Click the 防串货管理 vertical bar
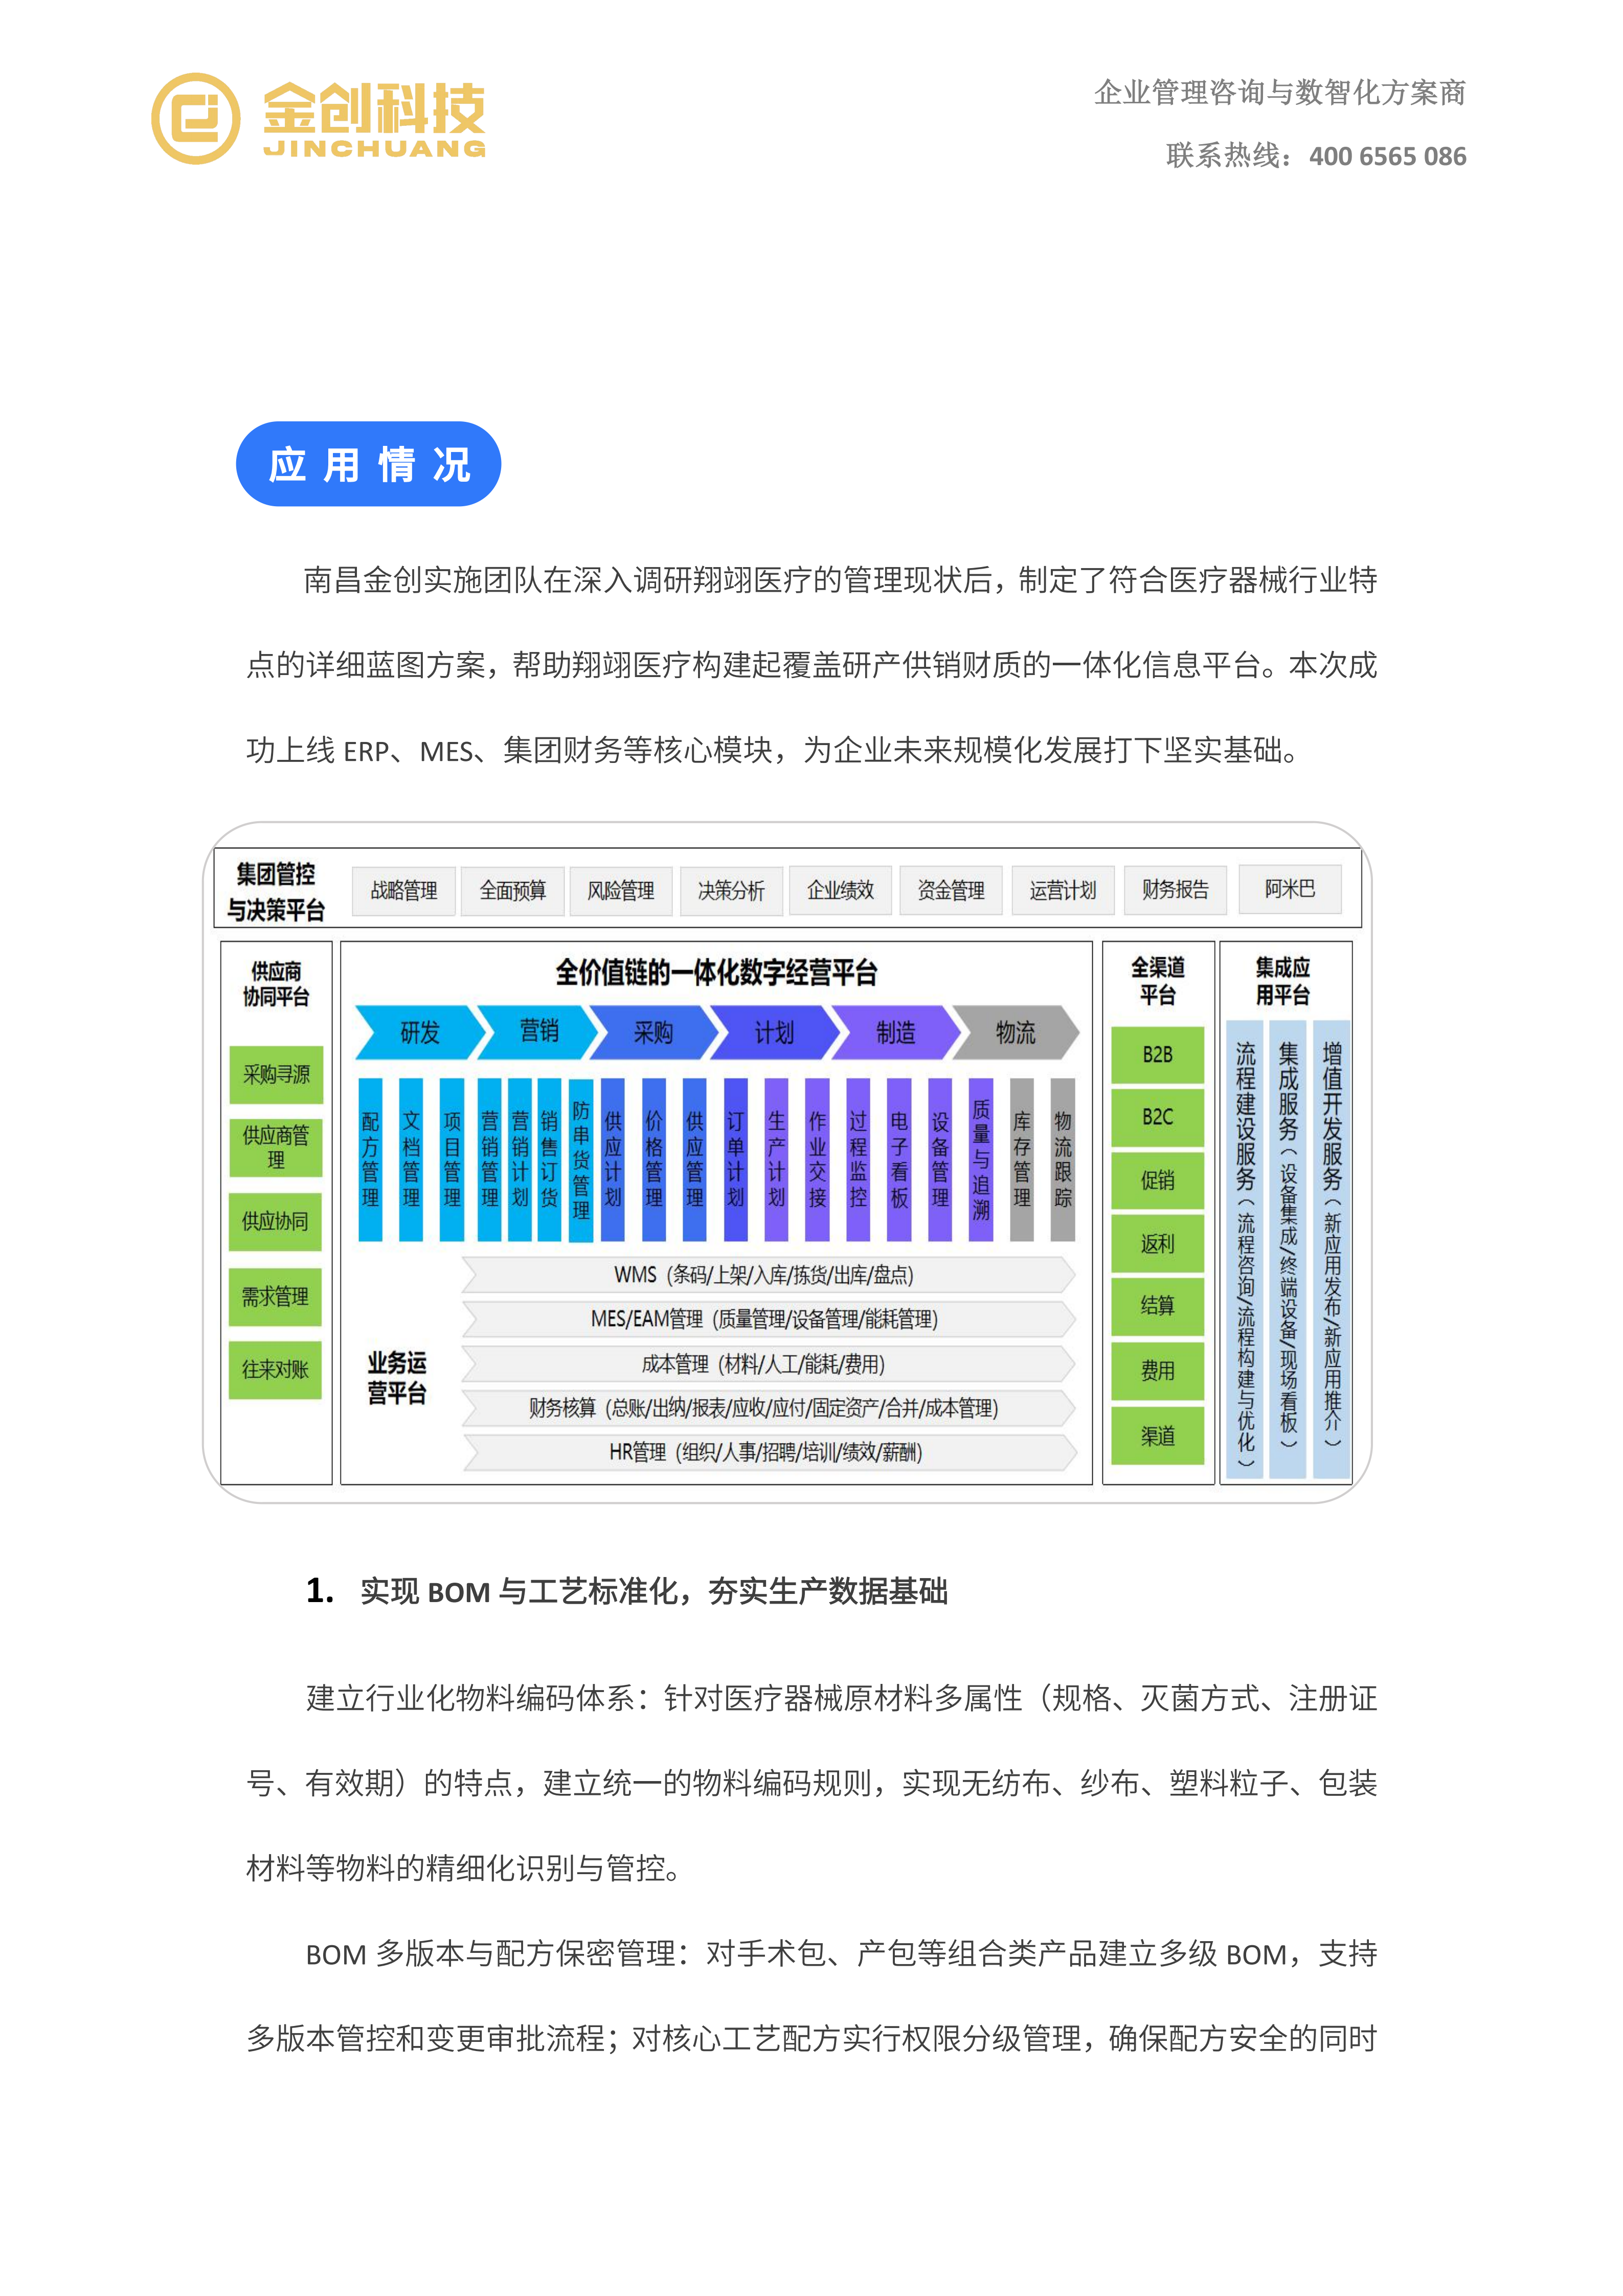 click(581, 1160)
